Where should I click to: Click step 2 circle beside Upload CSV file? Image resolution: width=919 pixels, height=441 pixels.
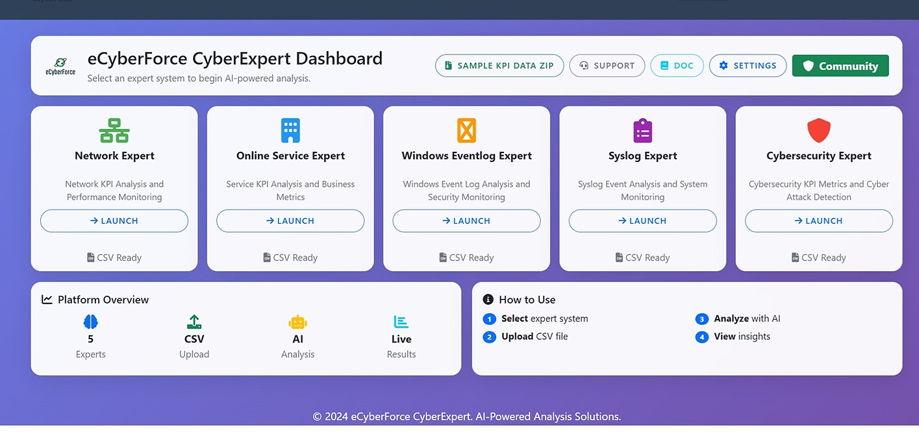pyautogui.click(x=490, y=337)
